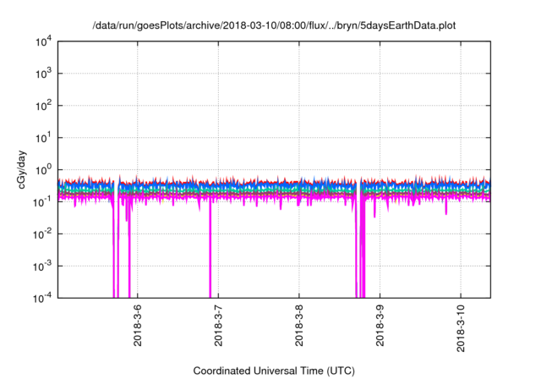Click the 10^-1 y-axis tick label
Image resolution: width=541 pixels, height=379 pixels.
point(43,202)
